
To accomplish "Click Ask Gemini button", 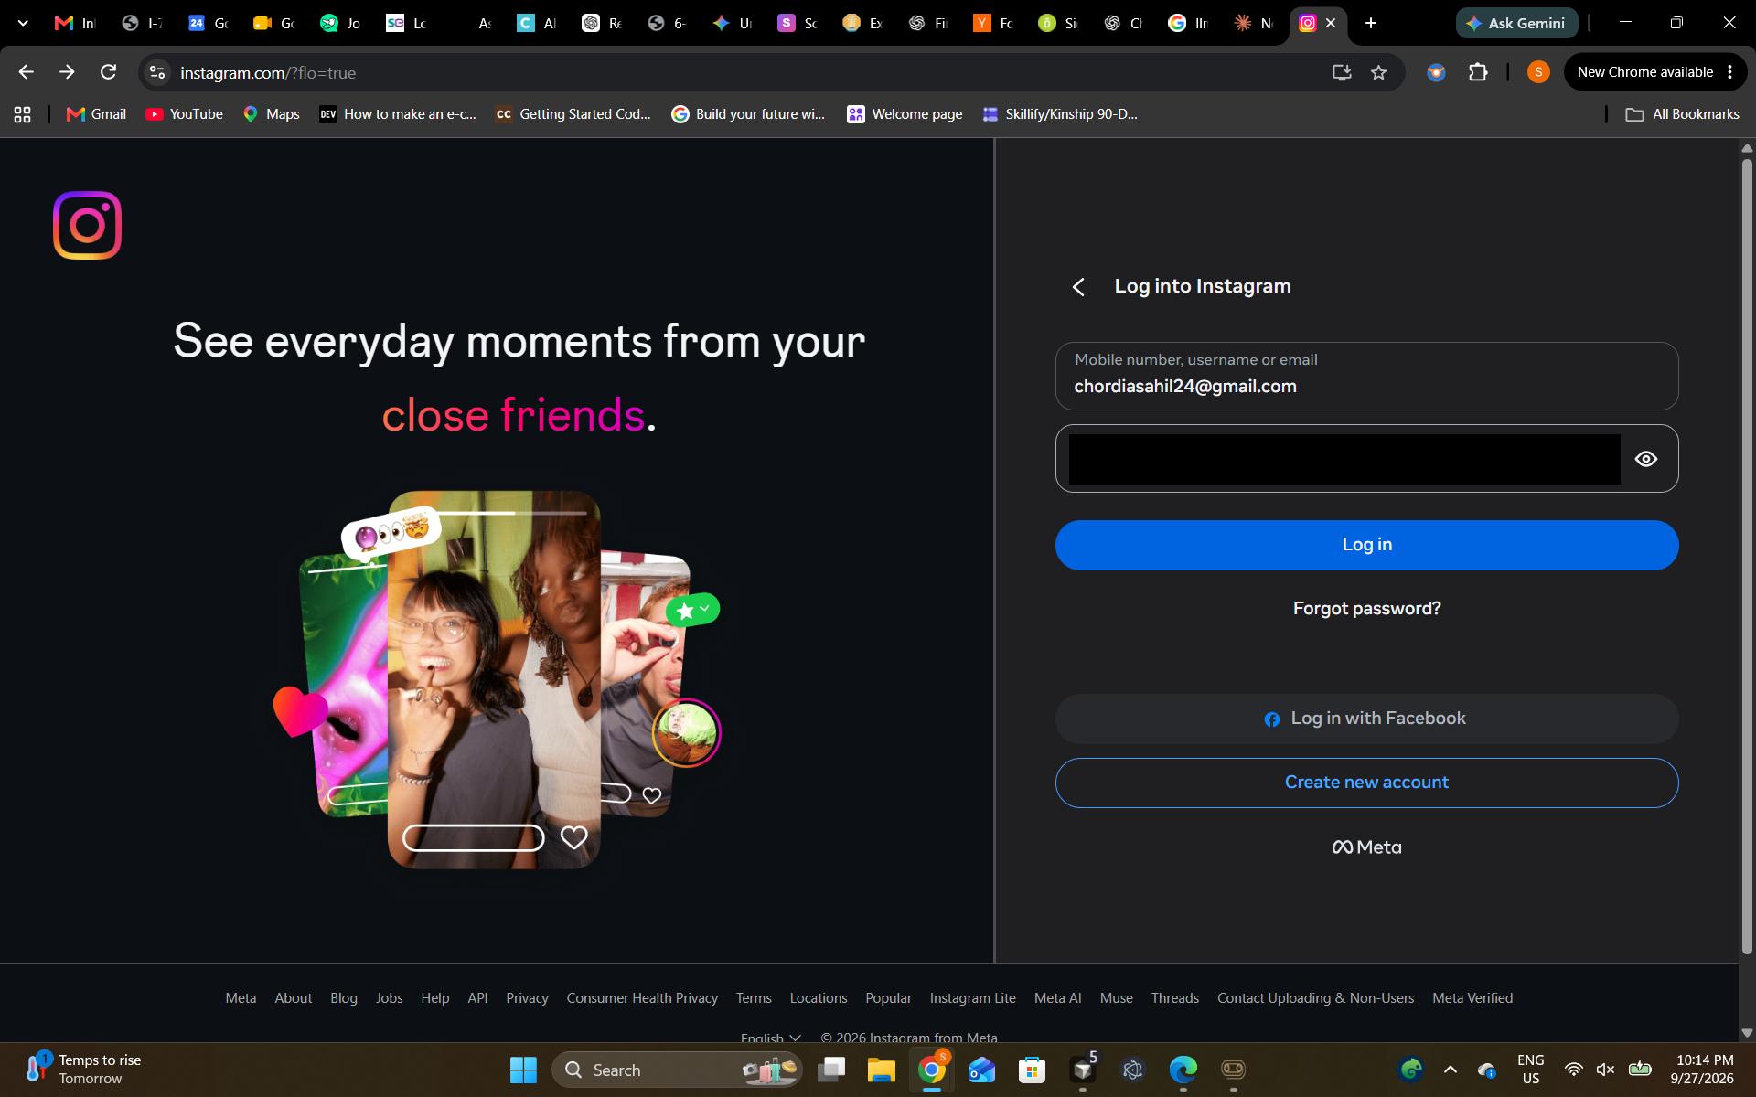I will click(x=1516, y=23).
